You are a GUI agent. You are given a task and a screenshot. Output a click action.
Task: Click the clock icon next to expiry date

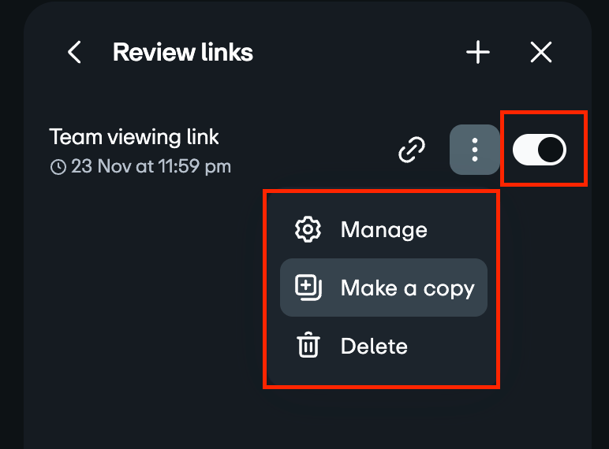(58, 167)
